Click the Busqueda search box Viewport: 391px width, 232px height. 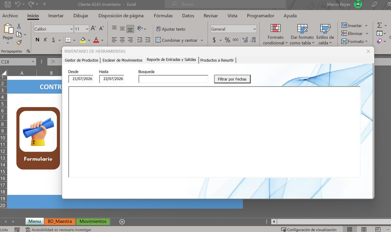click(x=173, y=79)
